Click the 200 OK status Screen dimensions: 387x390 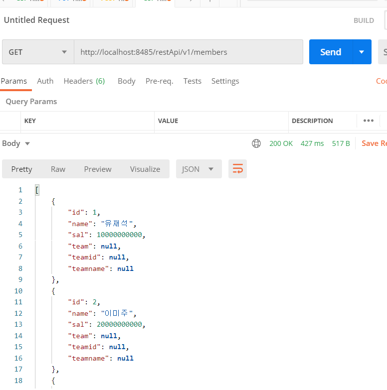(x=281, y=143)
